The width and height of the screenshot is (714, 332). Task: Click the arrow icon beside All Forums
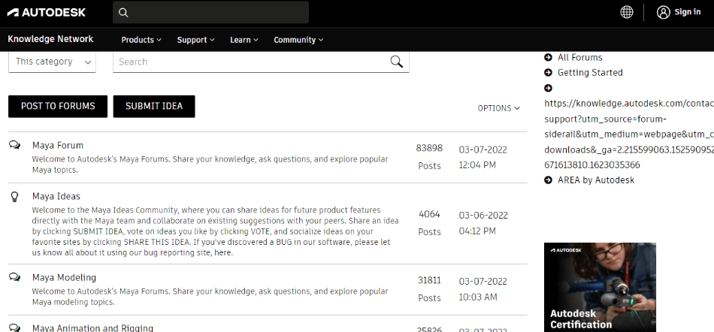548,57
